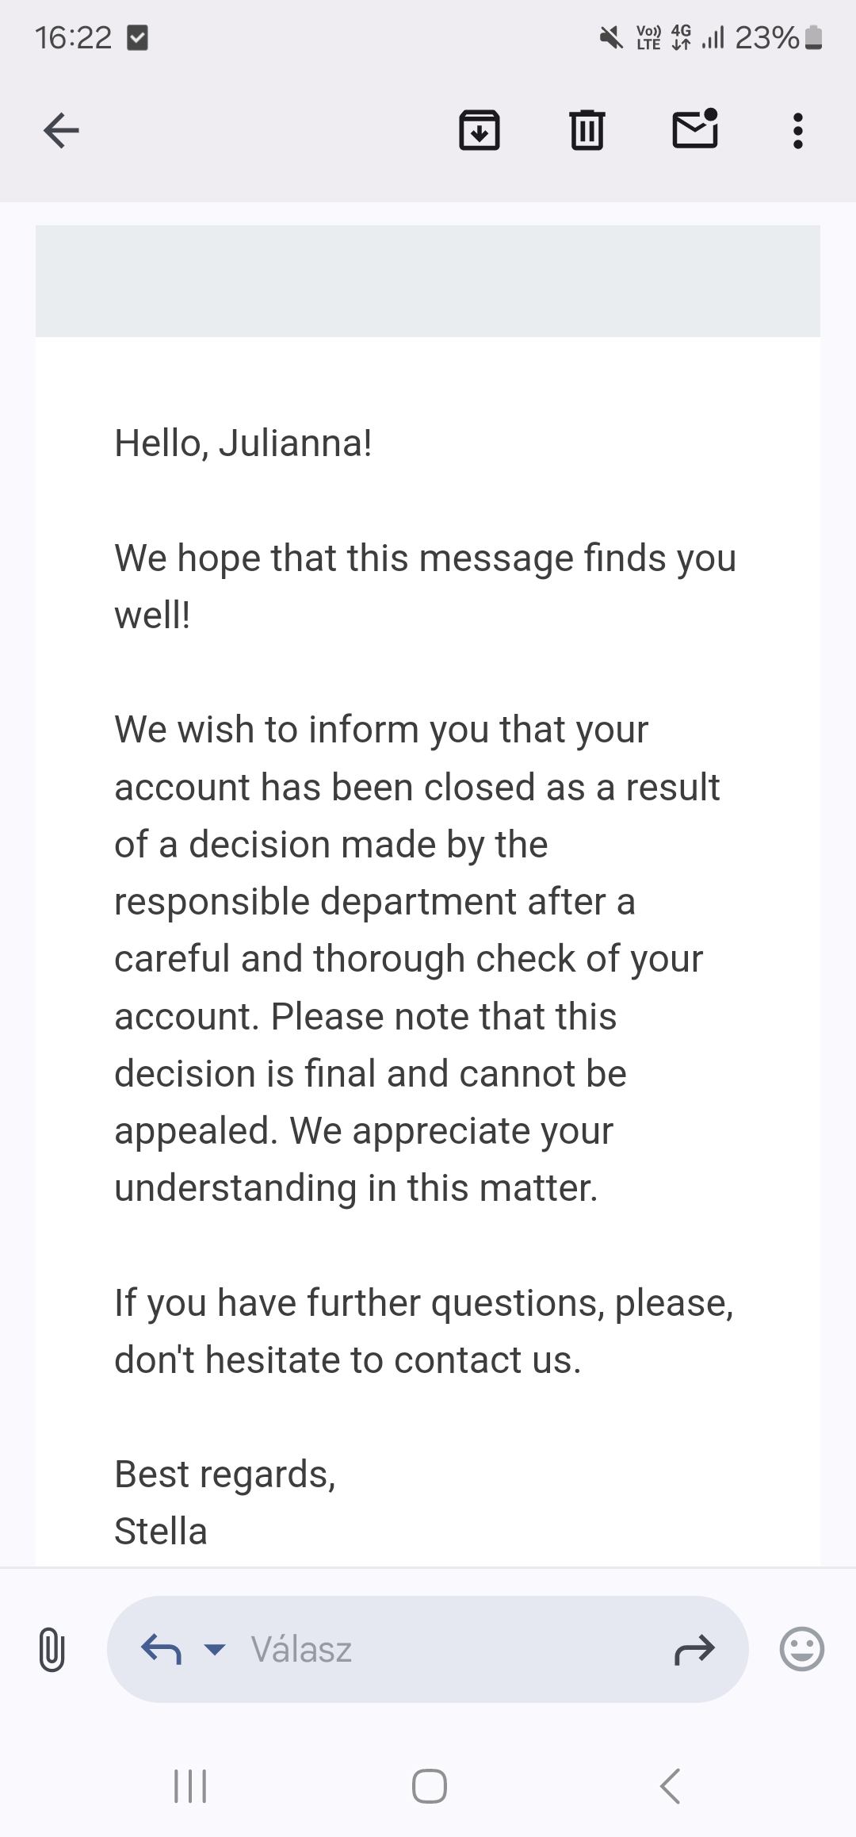Open the three-dot more options menu
Screen dimensions: 856x1837
798,131
